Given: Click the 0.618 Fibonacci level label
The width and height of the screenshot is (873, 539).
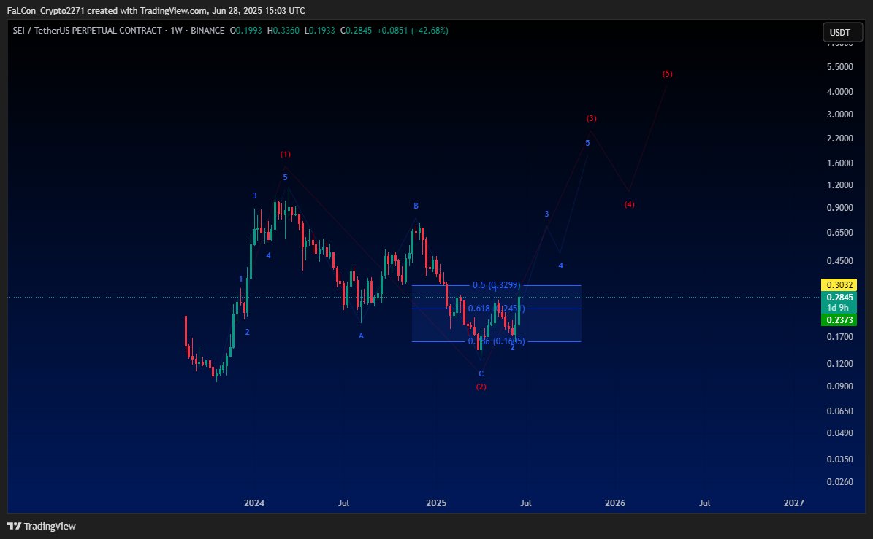Looking at the screenshot, I should click(x=495, y=309).
